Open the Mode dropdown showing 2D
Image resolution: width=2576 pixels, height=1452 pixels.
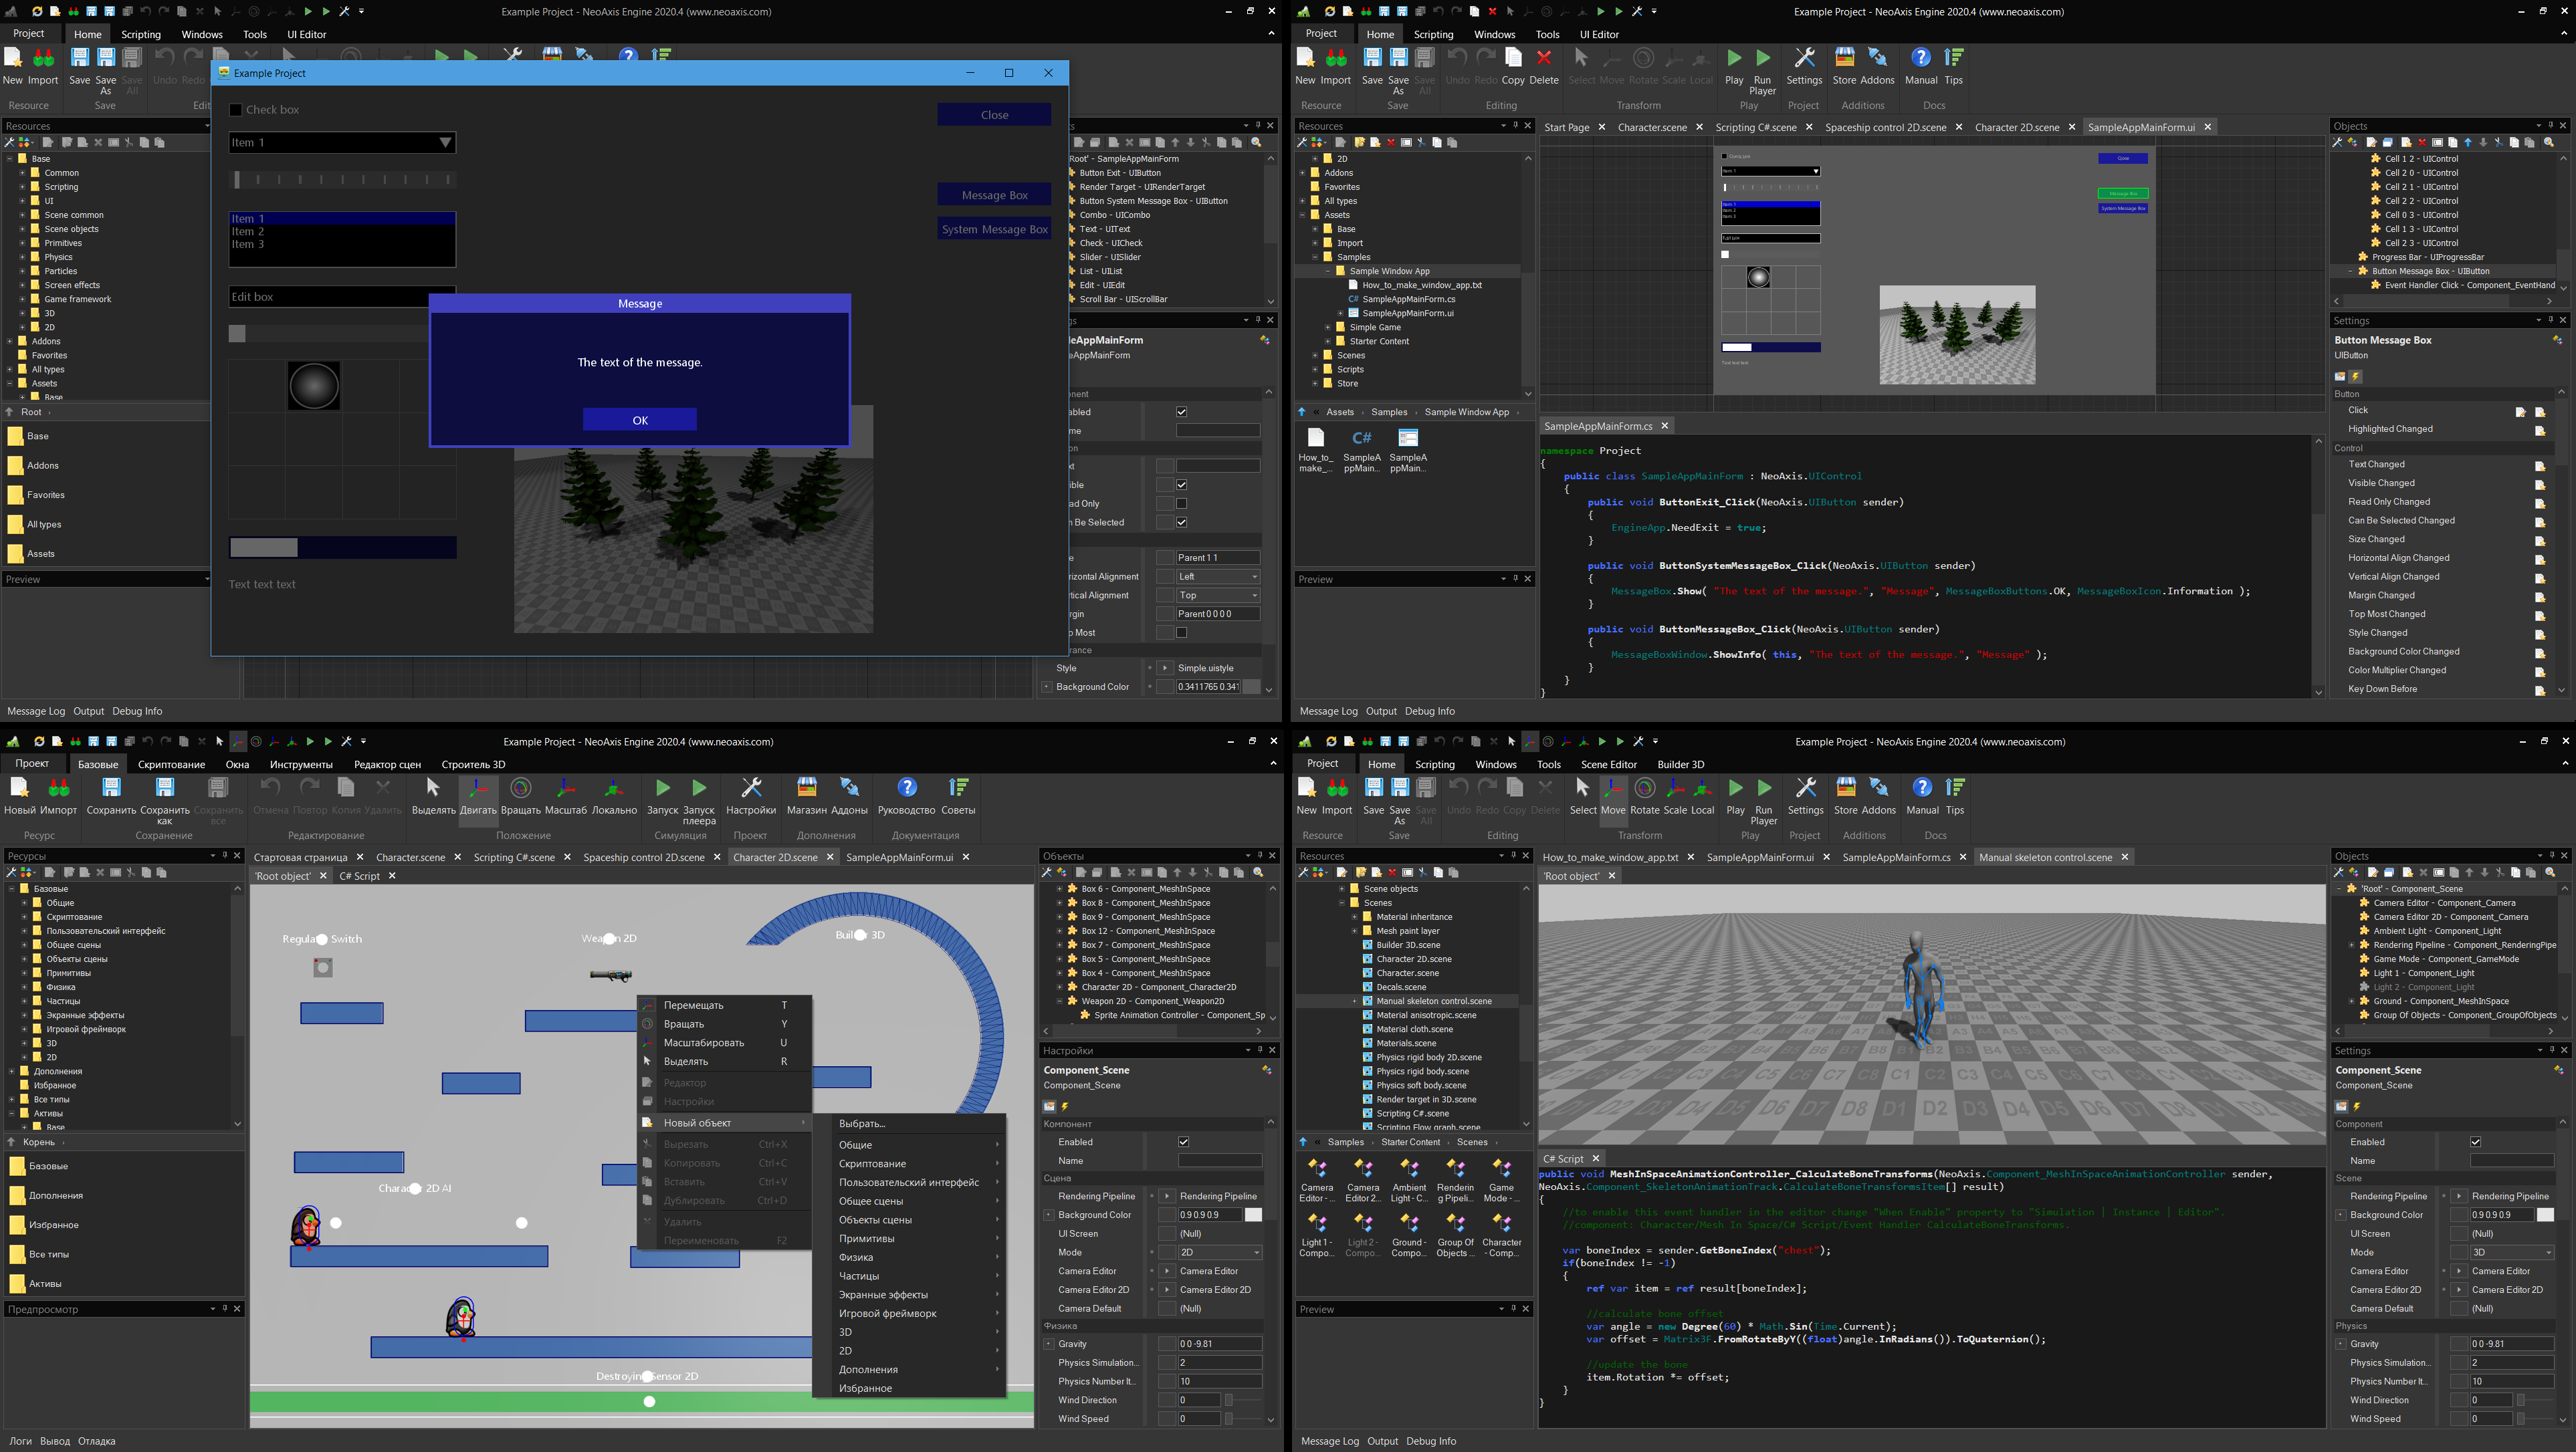[1219, 1252]
